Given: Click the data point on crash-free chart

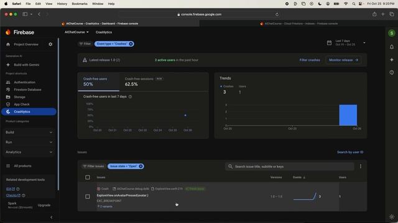Looking at the screenshot, I should pyautogui.click(x=185, y=115).
